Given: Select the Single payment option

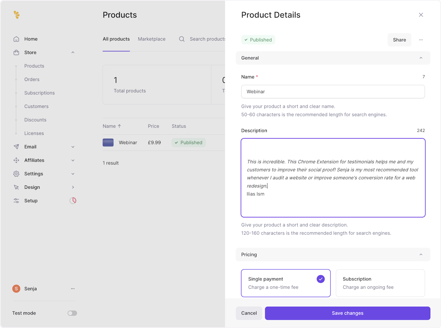Looking at the screenshot, I should [x=286, y=283].
